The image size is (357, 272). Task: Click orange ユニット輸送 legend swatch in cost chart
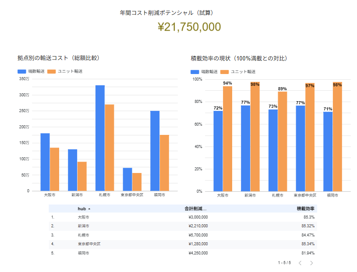click(x=51, y=71)
